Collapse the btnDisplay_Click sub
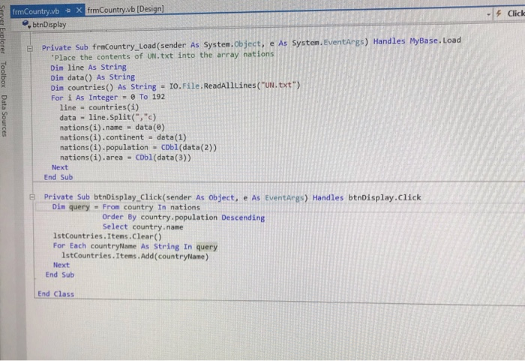 (32, 197)
